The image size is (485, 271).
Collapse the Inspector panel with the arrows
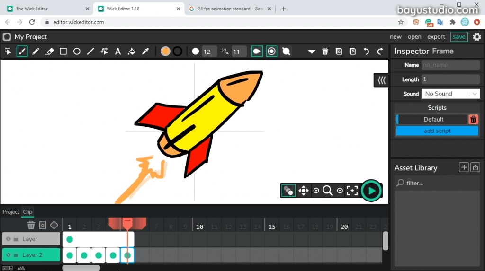tap(381, 80)
